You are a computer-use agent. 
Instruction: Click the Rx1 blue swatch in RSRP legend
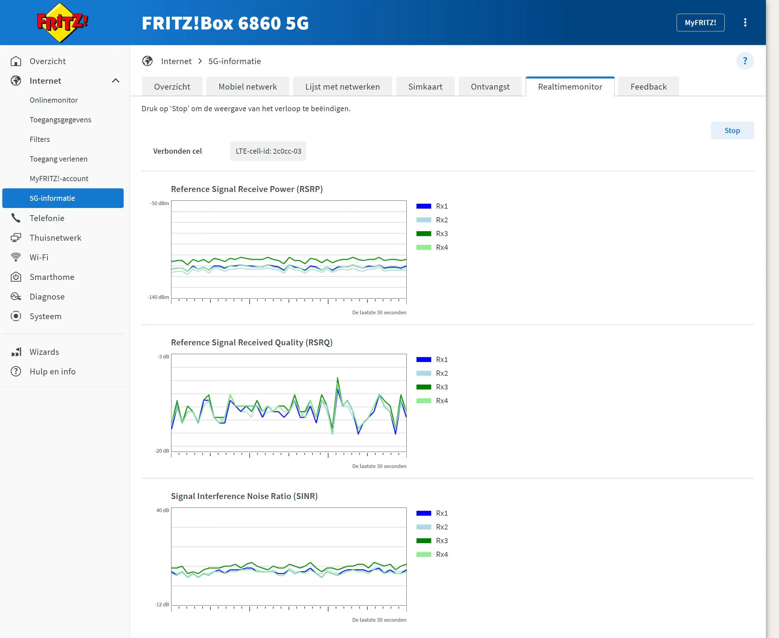click(x=423, y=206)
